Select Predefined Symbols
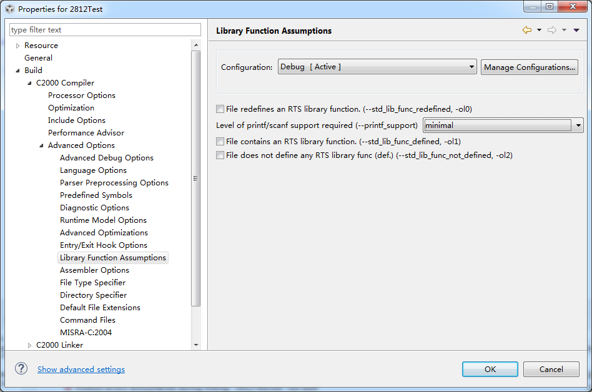The height and width of the screenshot is (392, 592). pyautogui.click(x=96, y=195)
